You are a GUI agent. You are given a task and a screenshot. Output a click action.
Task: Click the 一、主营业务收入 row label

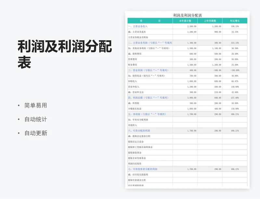(138, 26)
